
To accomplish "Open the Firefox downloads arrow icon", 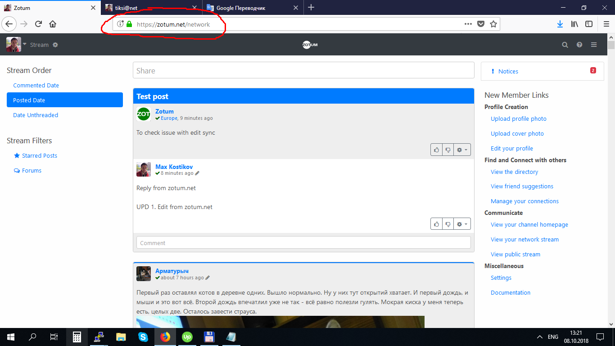I will [x=560, y=24].
